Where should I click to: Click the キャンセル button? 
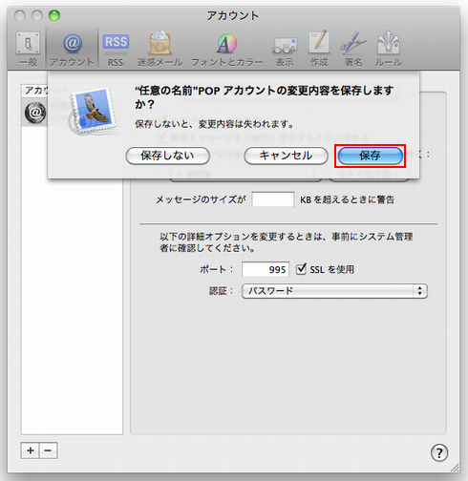(286, 156)
